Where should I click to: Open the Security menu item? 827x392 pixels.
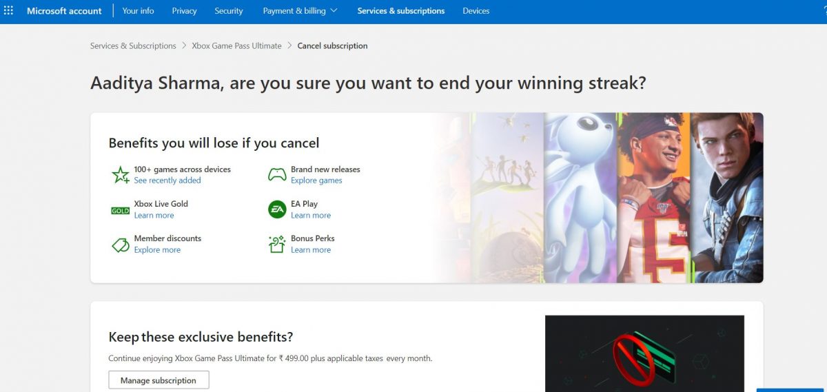[229, 11]
